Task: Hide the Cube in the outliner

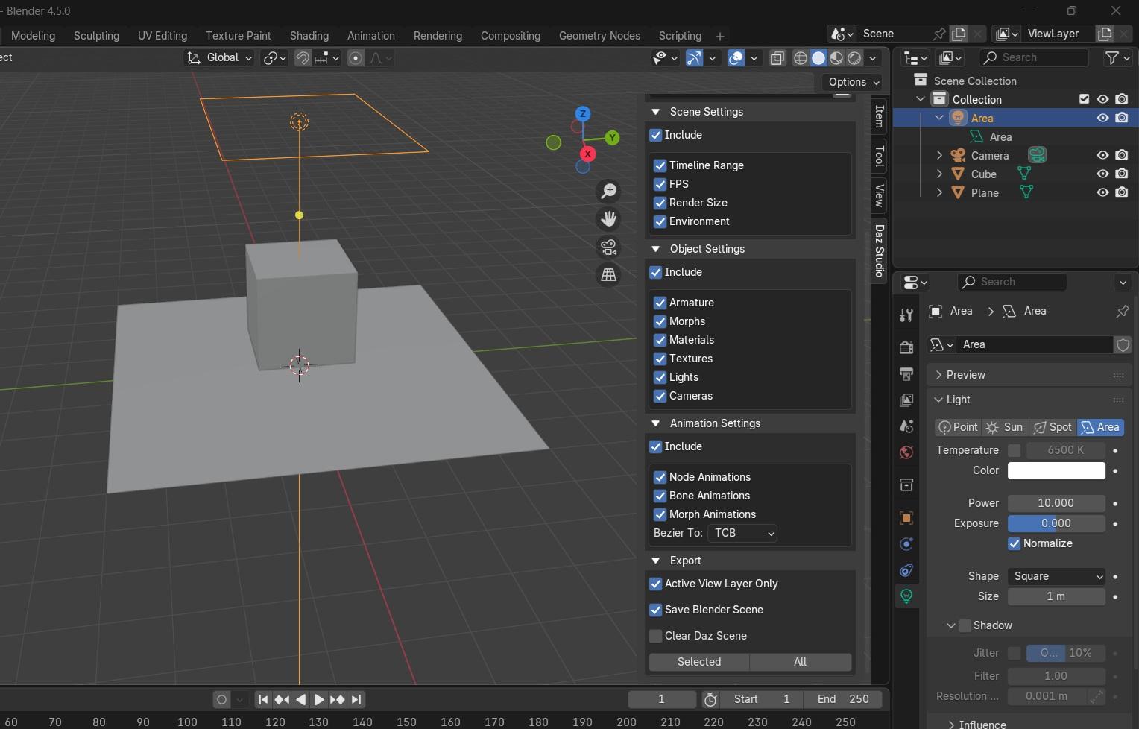Action: (1102, 174)
